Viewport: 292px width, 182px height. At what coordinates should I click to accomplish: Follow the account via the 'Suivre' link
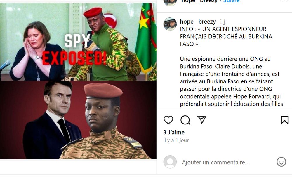point(231,1)
